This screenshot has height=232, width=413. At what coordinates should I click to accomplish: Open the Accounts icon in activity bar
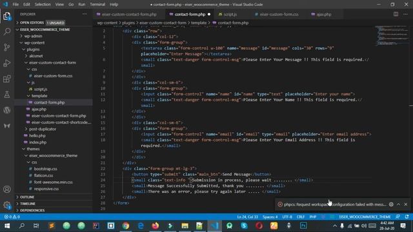click(7, 189)
